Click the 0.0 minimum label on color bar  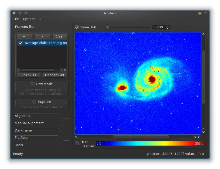tap(99, 143)
